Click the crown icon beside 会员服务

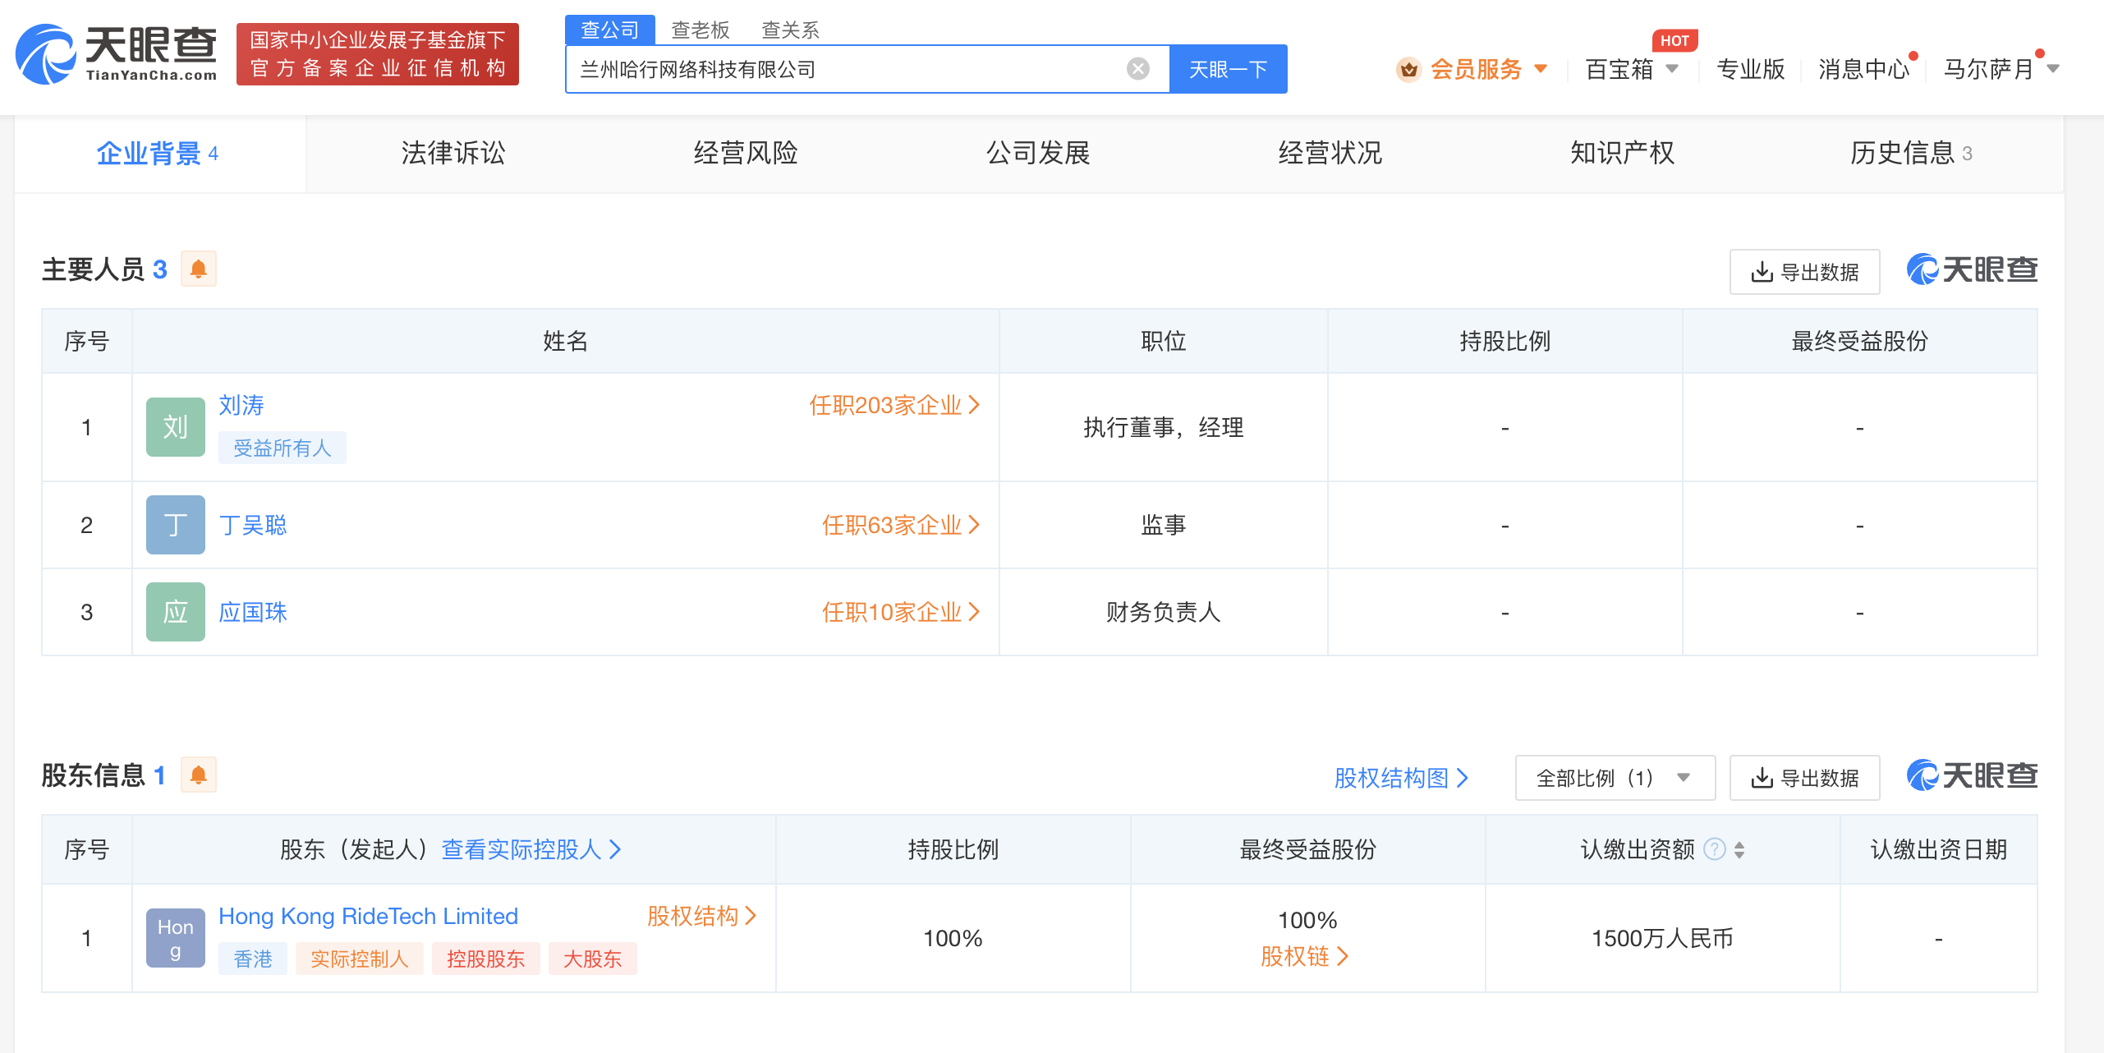[1408, 70]
